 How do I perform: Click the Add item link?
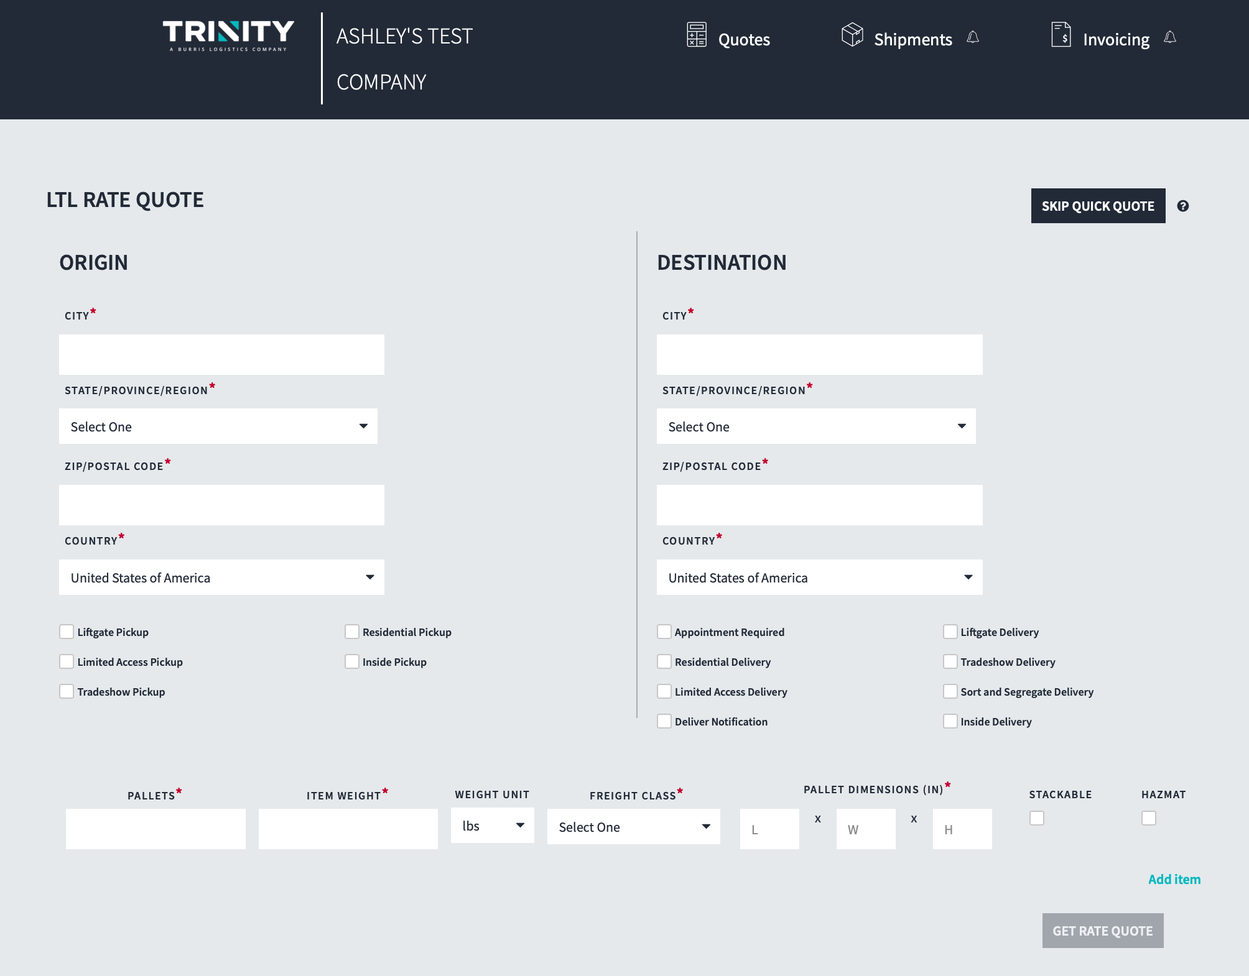coord(1174,880)
